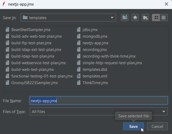Click the Up One Level folder icon
The image size is (172, 134).
[x=125, y=18]
